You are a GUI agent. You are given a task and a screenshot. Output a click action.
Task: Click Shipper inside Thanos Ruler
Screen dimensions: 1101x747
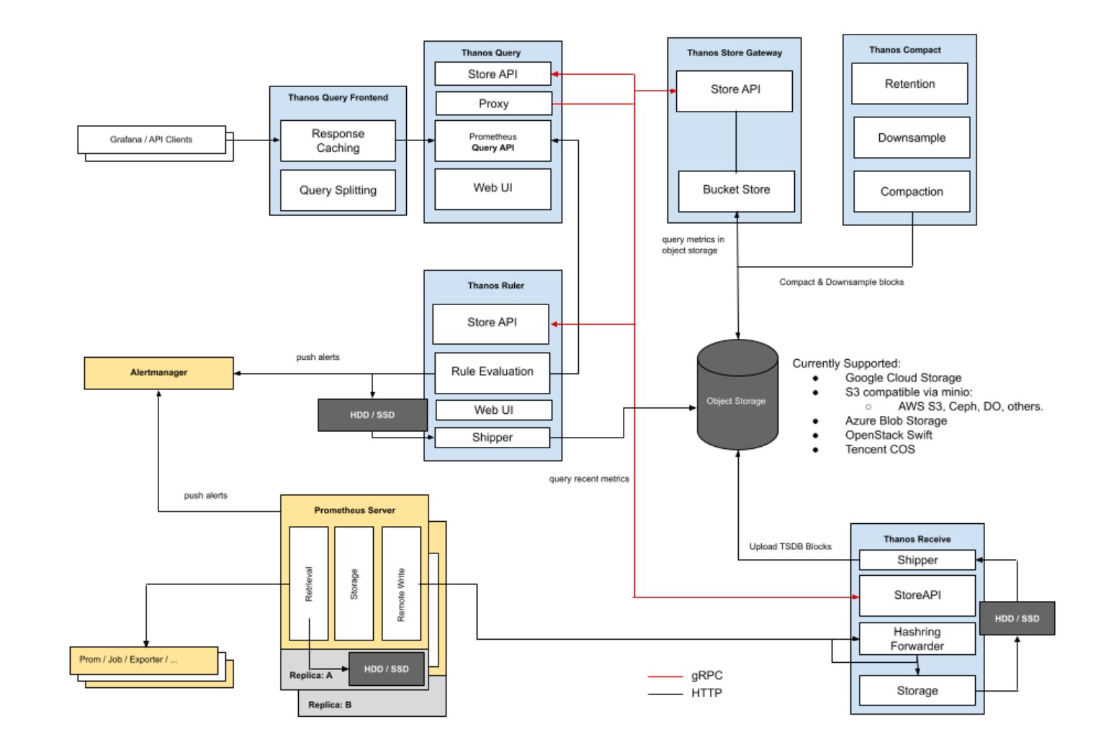coord(493,438)
